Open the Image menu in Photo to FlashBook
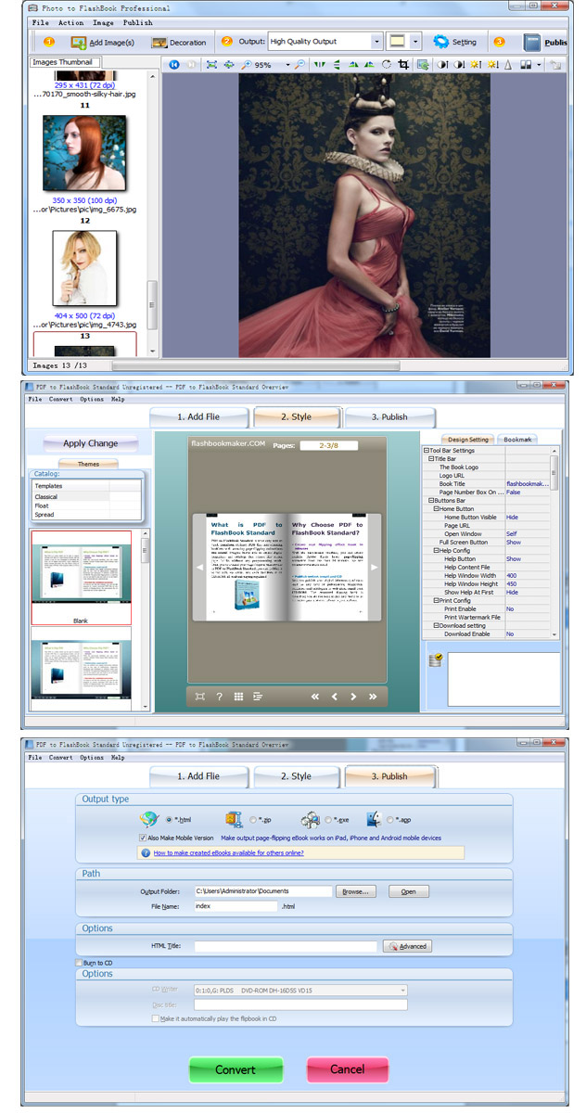Image resolution: width=586 pixels, height=1113 pixels. [104, 22]
